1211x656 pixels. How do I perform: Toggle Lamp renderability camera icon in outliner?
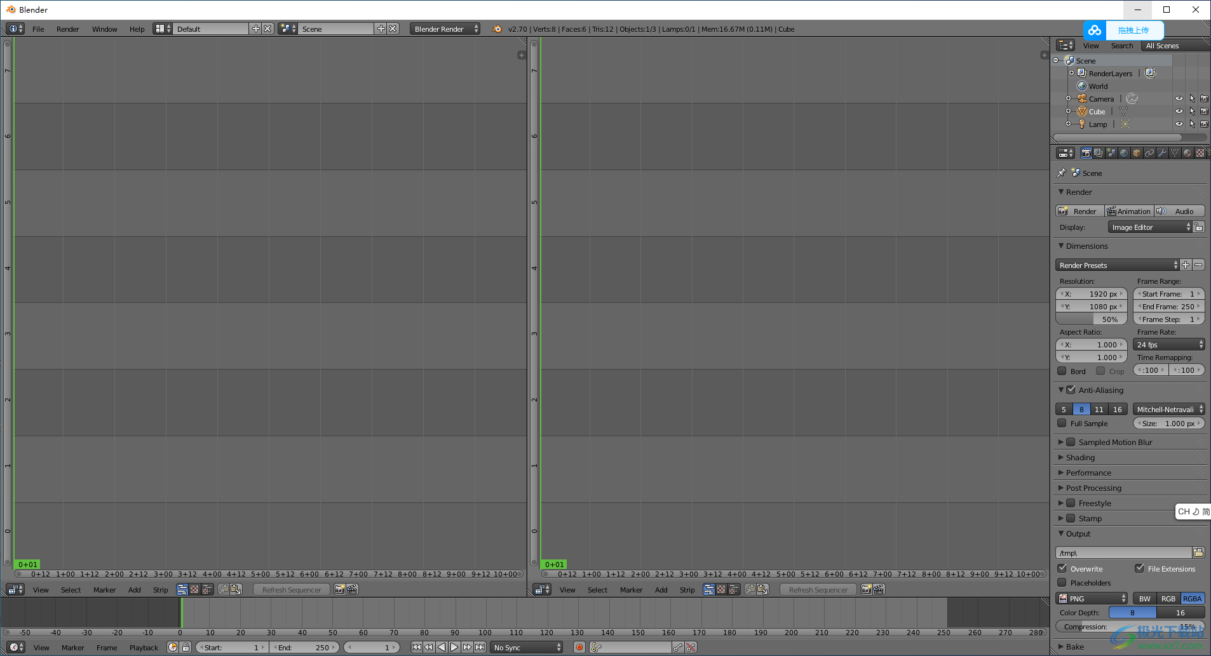(x=1204, y=124)
